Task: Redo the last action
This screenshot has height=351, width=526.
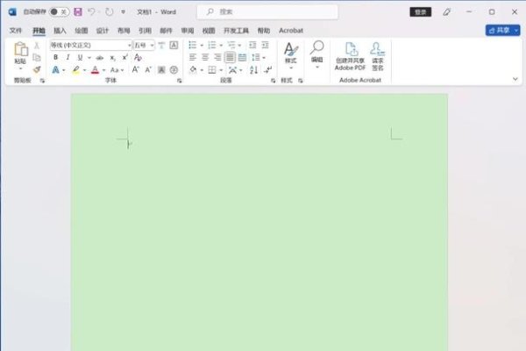Action: point(109,12)
